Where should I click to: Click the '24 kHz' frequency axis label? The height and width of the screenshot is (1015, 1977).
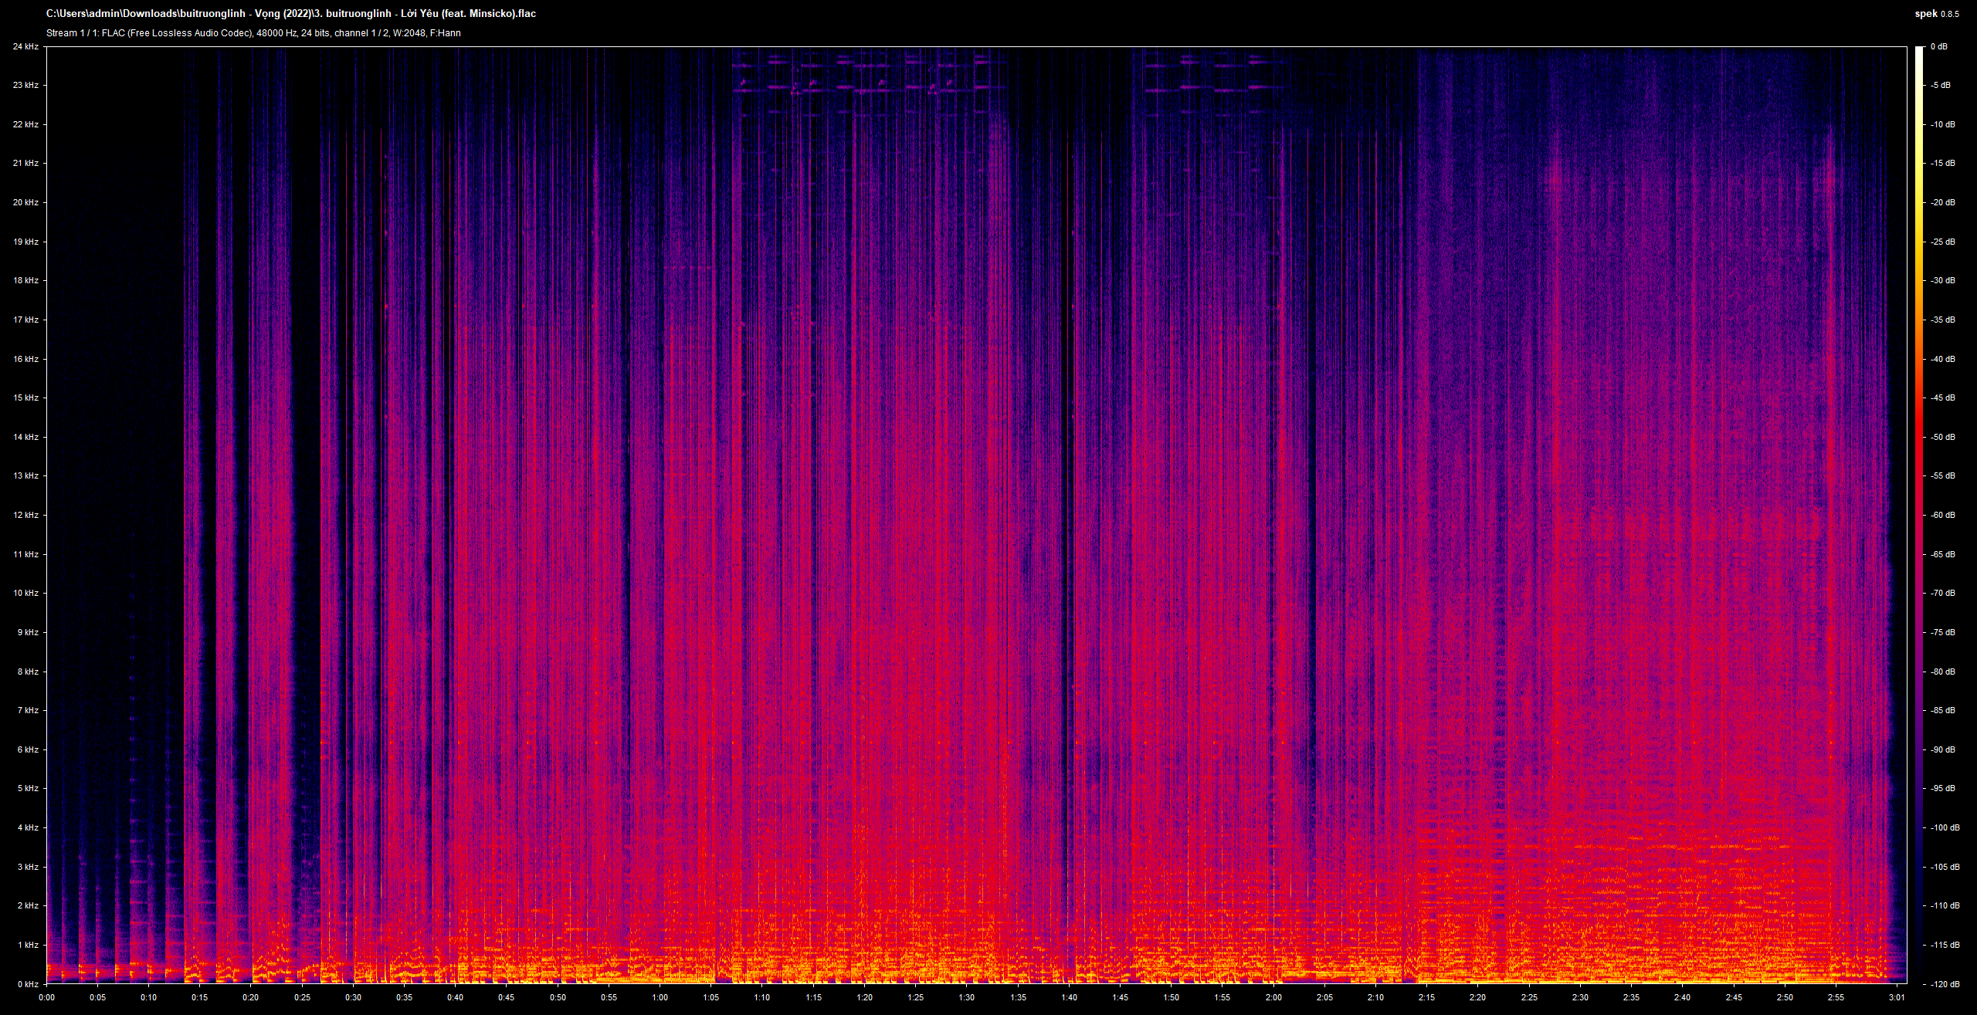[25, 46]
